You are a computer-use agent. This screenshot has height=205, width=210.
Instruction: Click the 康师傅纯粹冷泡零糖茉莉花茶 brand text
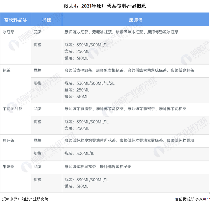point(129,140)
